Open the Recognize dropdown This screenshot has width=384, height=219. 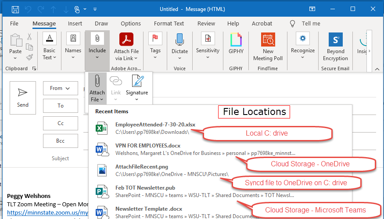coord(303,46)
